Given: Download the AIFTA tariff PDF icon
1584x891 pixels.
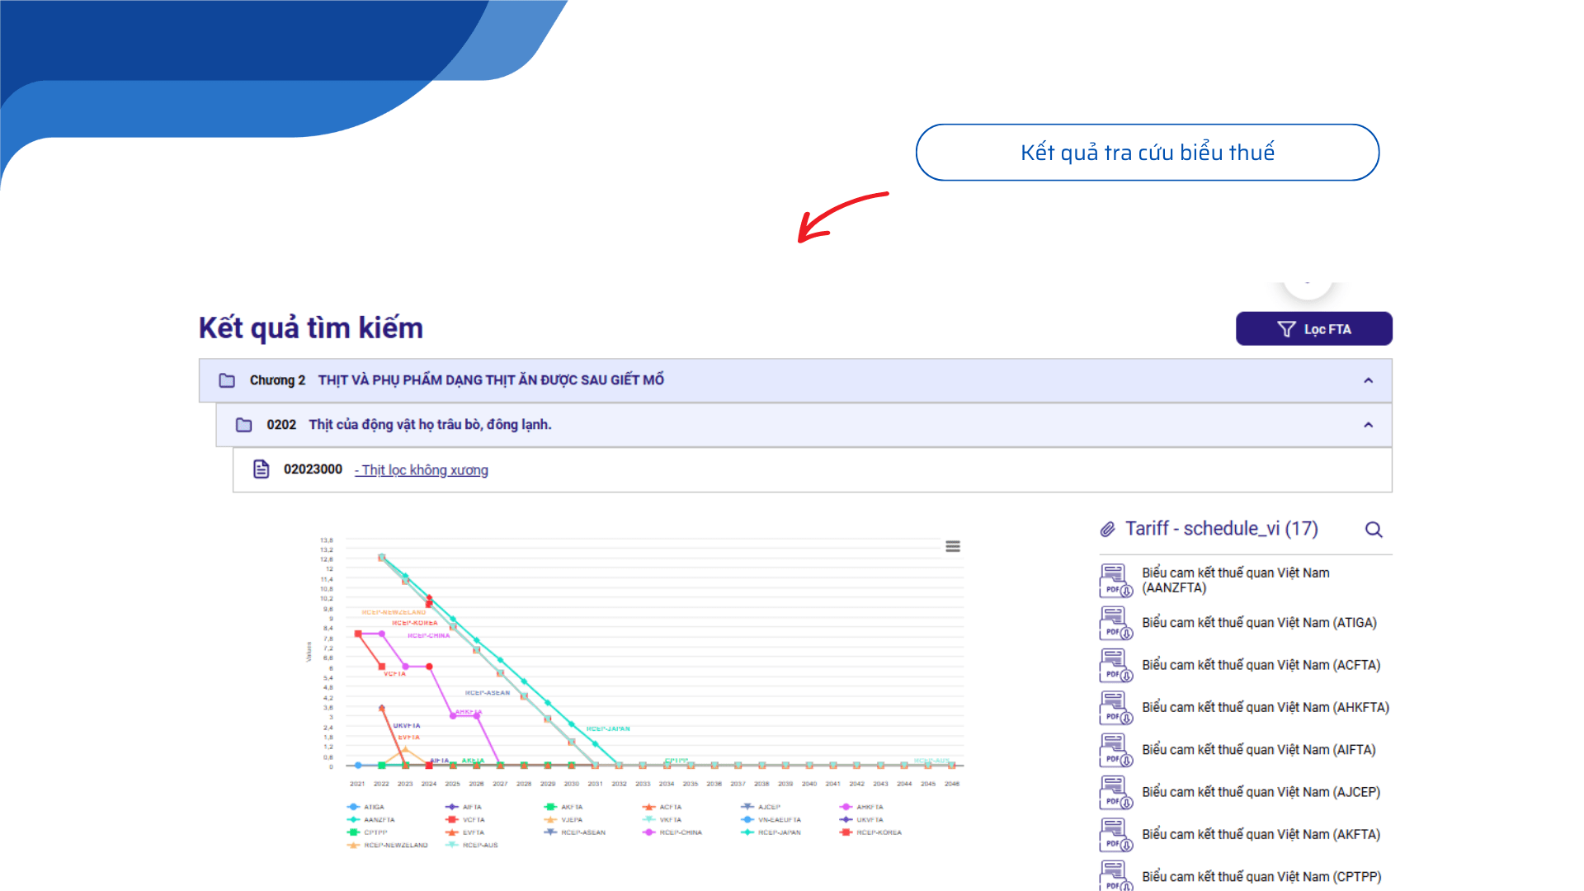Looking at the screenshot, I should (x=1115, y=750).
